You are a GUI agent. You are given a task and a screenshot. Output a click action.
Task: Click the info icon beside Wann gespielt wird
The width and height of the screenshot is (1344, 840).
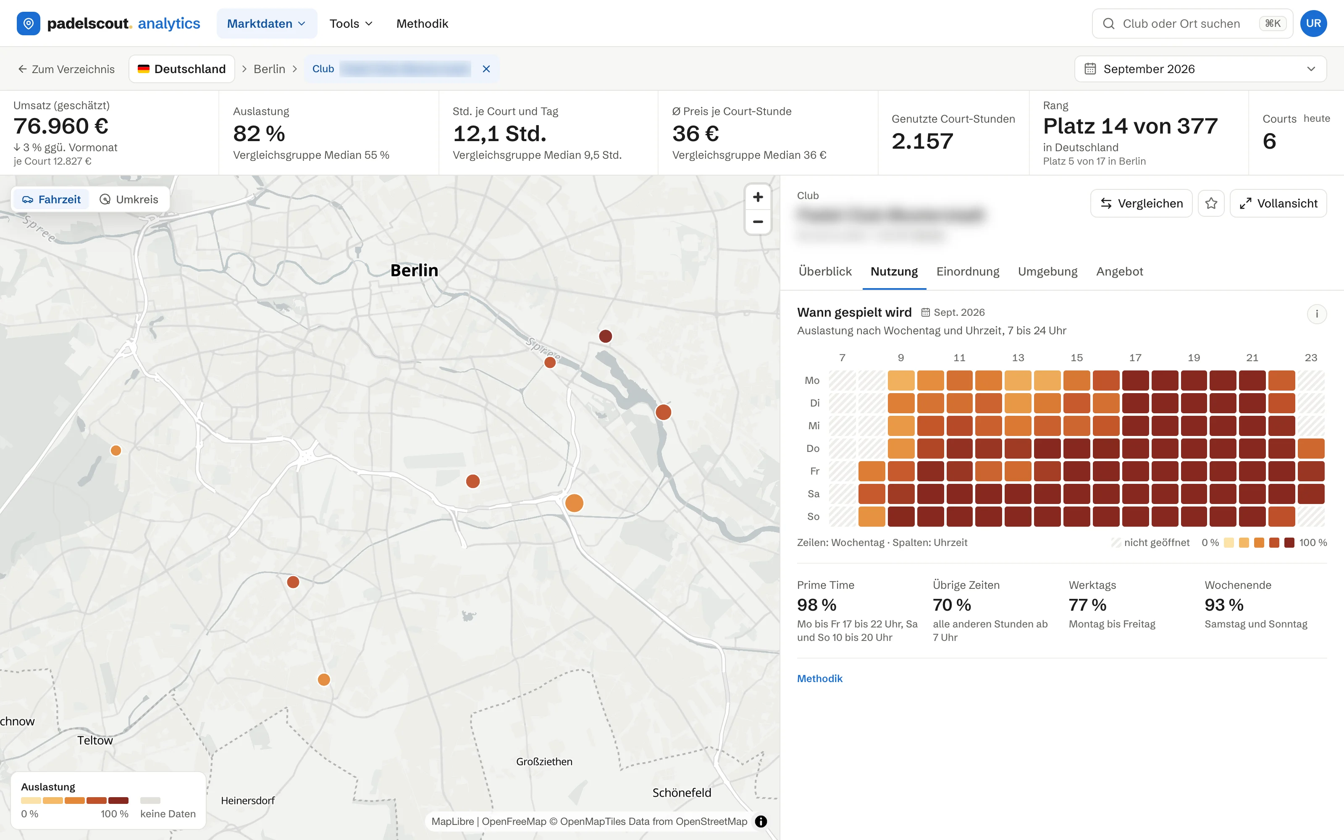[x=1317, y=314]
